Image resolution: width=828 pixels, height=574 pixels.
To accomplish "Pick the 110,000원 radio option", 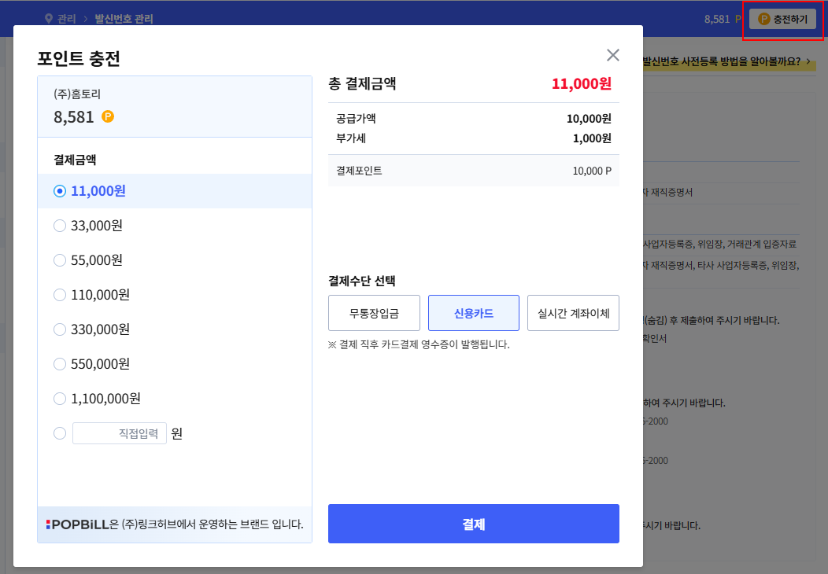I will pyautogui.click(x=60, y=295).
